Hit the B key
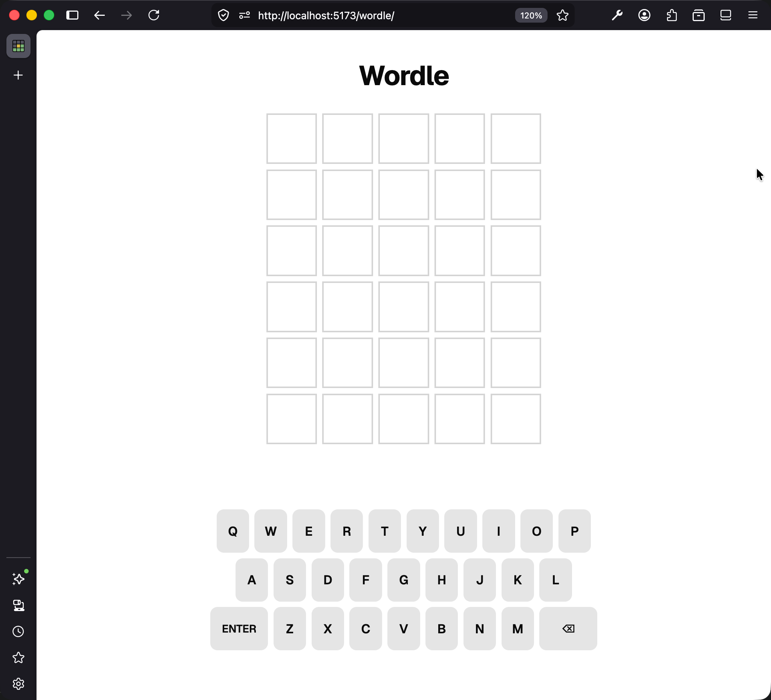This screenshot has height=700, width=771. [x=441, y=628]
